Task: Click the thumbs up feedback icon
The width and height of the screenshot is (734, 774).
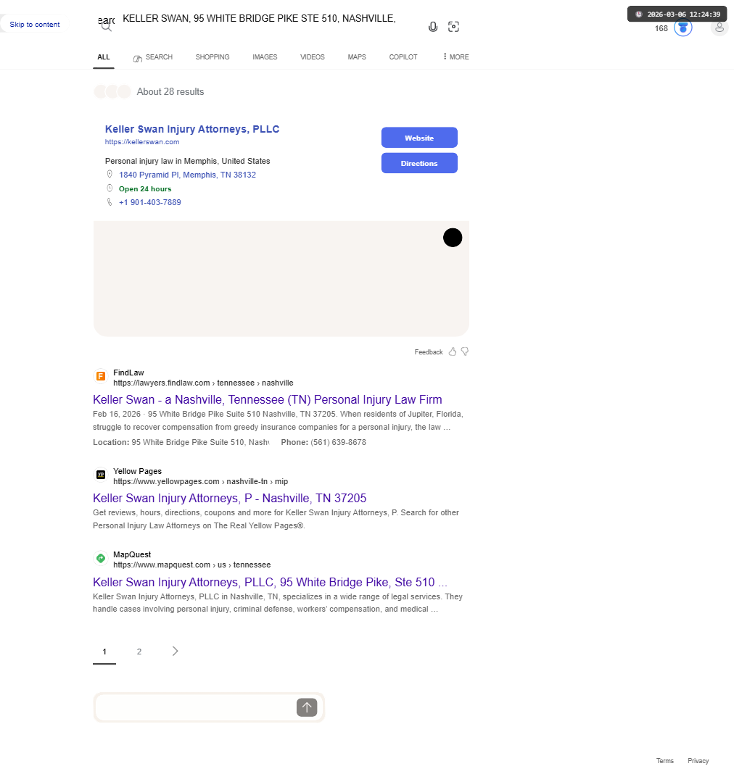Action: 453,351
